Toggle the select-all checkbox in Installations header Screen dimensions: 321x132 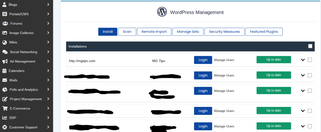tap(310, 46)
